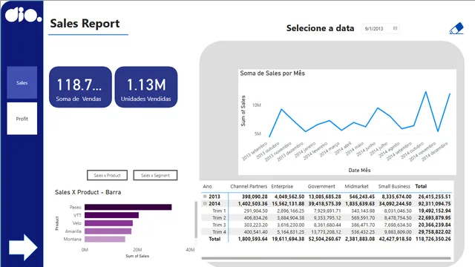The width and height of the screenshot is (475, 267).
Task: Click the Soma de Vendas card
Action: pos(80,87)
